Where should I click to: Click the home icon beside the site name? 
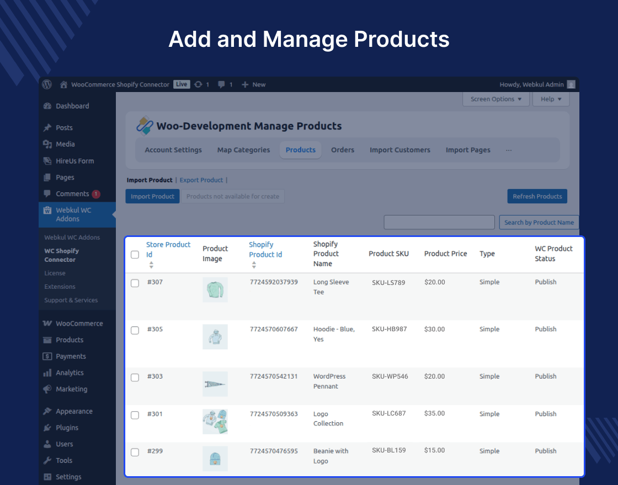(x=63, y=84)
